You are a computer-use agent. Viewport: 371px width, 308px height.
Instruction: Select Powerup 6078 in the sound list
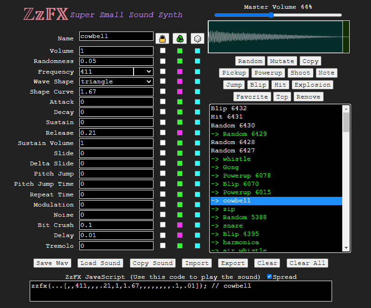point(247,176)
